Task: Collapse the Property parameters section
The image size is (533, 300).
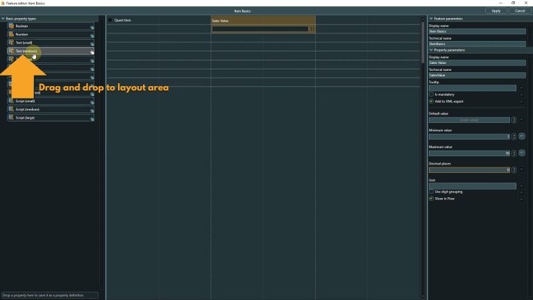Action: [431, 50]
